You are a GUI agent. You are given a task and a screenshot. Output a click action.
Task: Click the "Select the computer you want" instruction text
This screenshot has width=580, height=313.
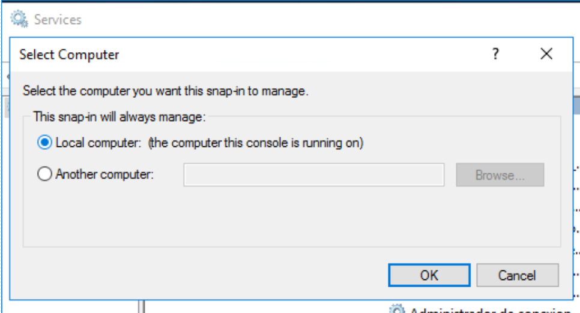[165, 91]
